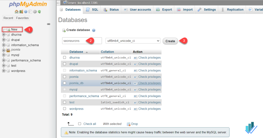This screenshot has width=263, height=138.
Task: Click the dhurina database icon in tree
Action: [8, 34]
